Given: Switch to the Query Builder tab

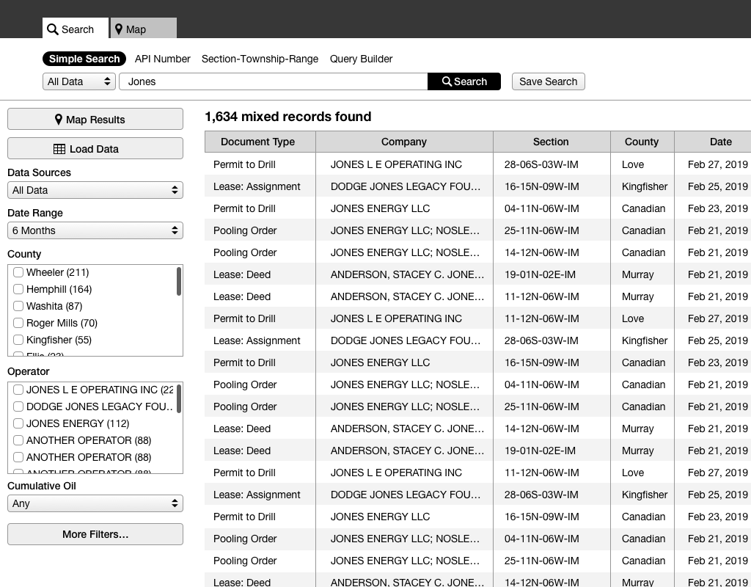Looking at the screenshot, I should (x=361, y=59).
